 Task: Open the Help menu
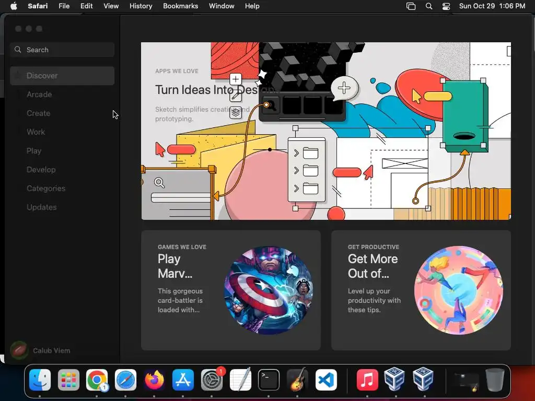tap(252, 6)
